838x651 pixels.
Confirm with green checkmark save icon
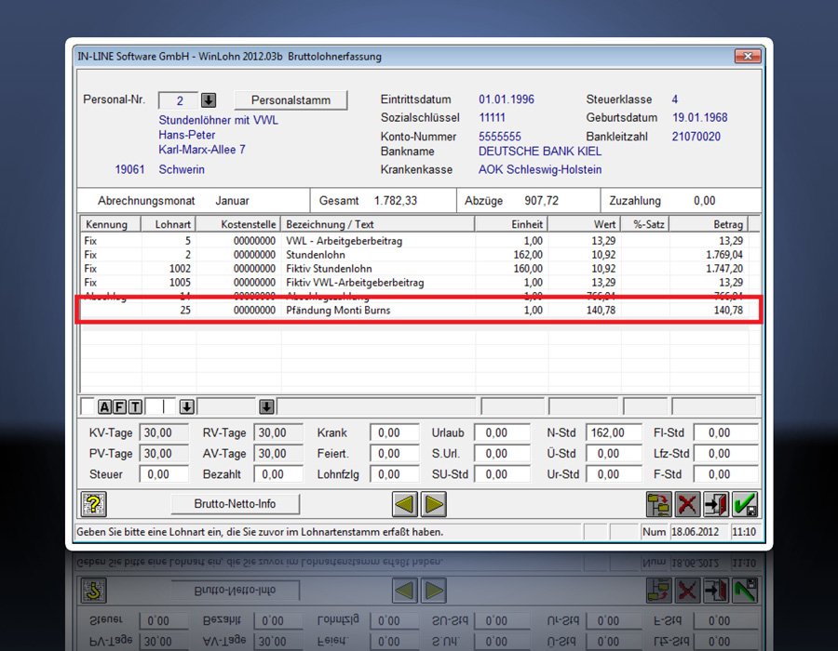tap(745, 504)
